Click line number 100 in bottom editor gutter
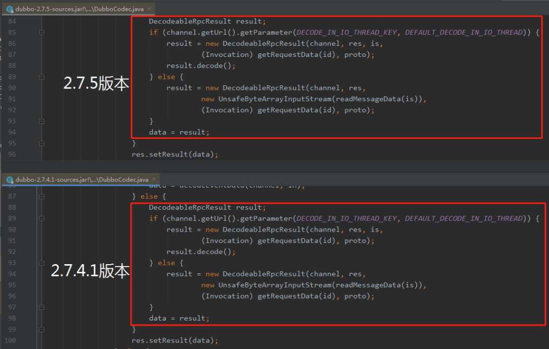 coord(10,340)
